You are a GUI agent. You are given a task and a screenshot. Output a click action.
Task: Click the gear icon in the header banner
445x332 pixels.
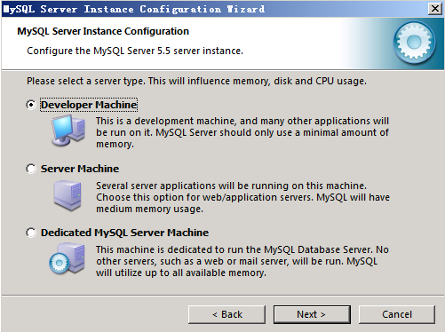[x=414, y=43]
